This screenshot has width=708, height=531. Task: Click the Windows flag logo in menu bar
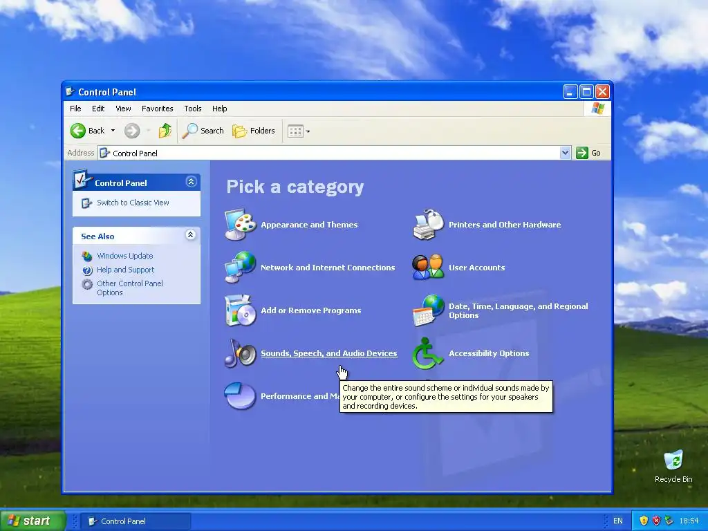(x=597, y=109)
